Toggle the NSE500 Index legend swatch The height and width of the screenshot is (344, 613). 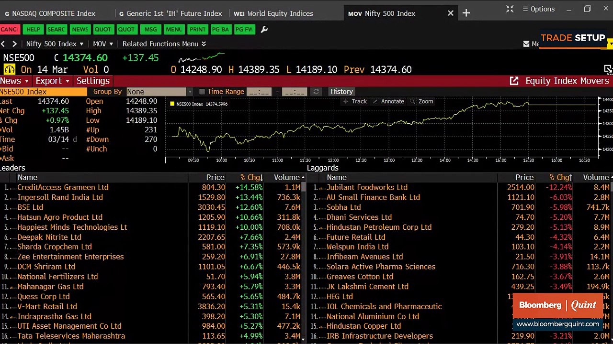click(172, 104)
